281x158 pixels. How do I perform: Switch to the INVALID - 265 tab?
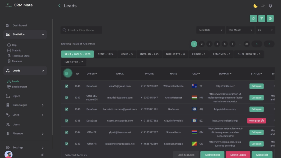click(x=149, y=54)
